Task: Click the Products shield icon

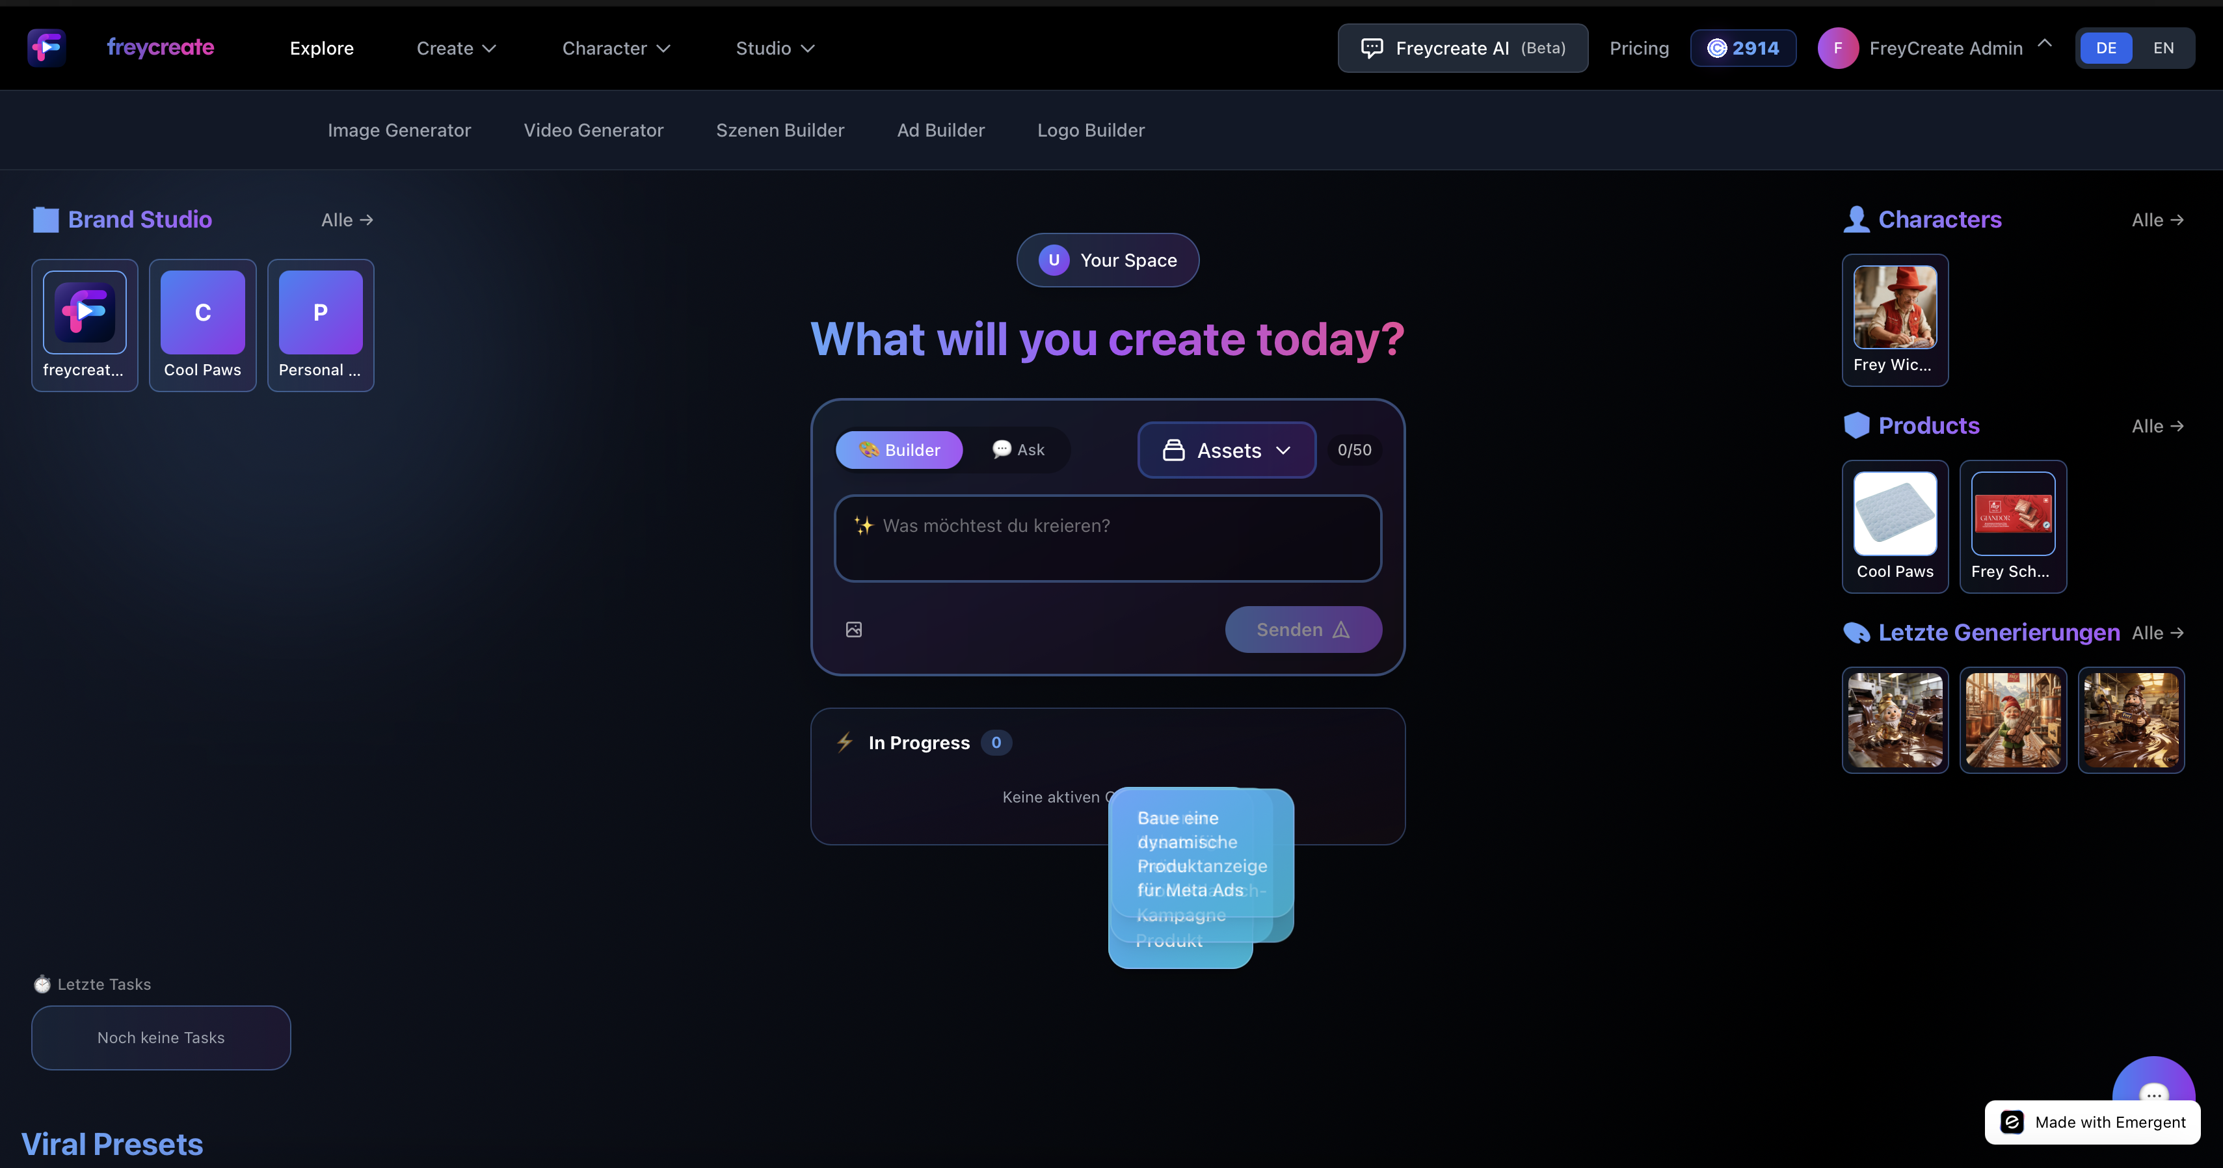Action: (x=1856, y=425)
